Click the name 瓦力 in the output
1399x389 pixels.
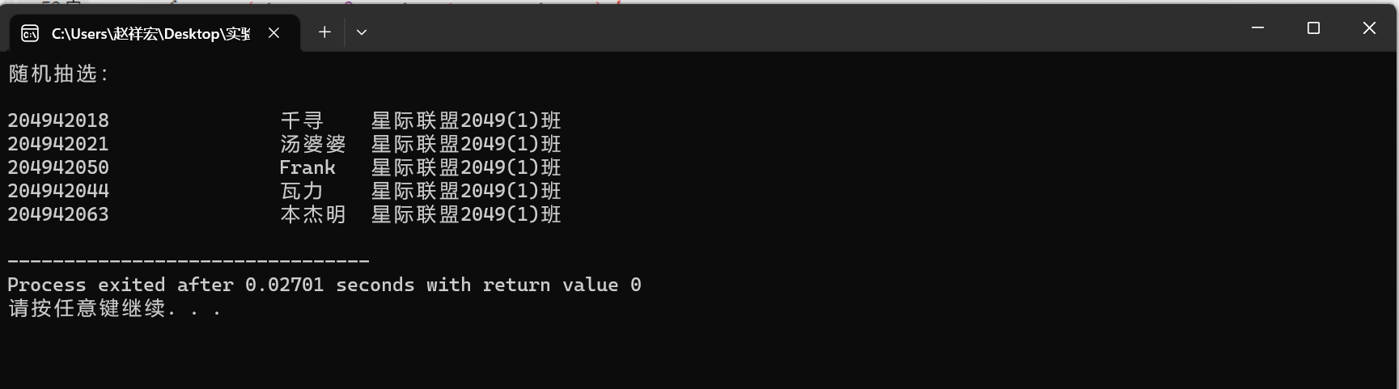302,192
